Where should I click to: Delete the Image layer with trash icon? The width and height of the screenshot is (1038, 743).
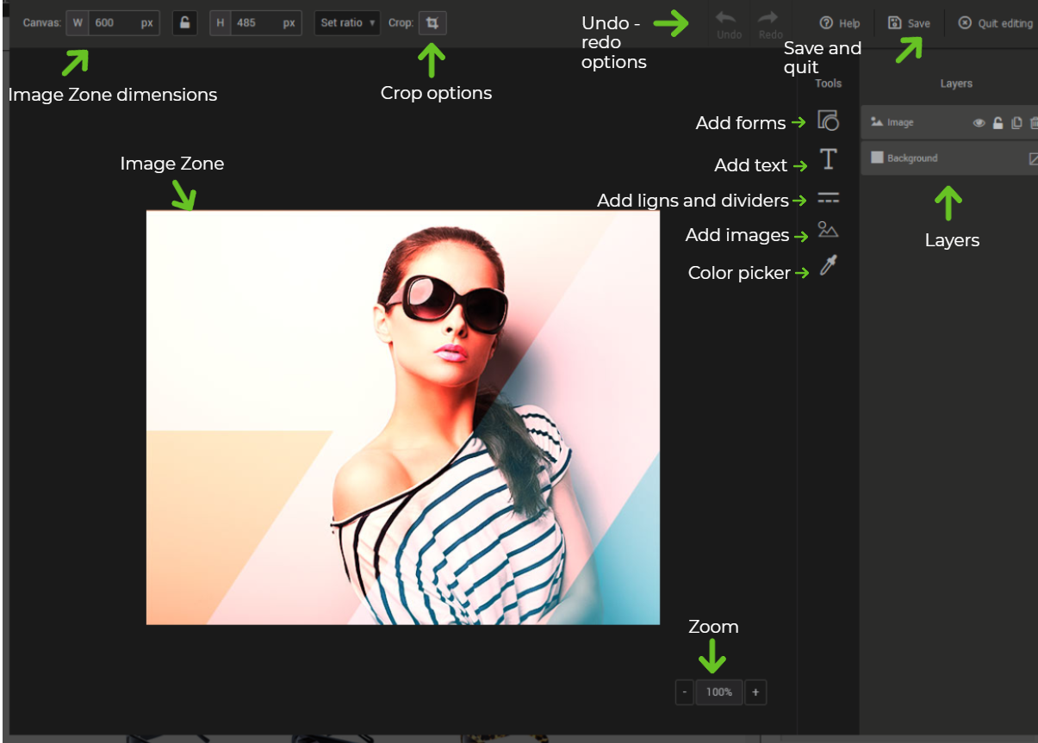(1034, 123)
